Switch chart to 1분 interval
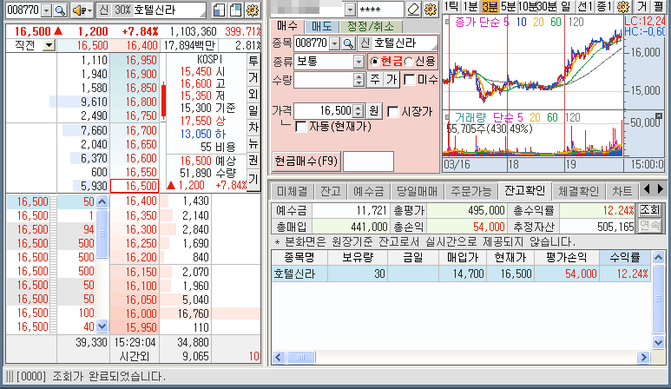The image size is (671, 389). tap(470, 6)
